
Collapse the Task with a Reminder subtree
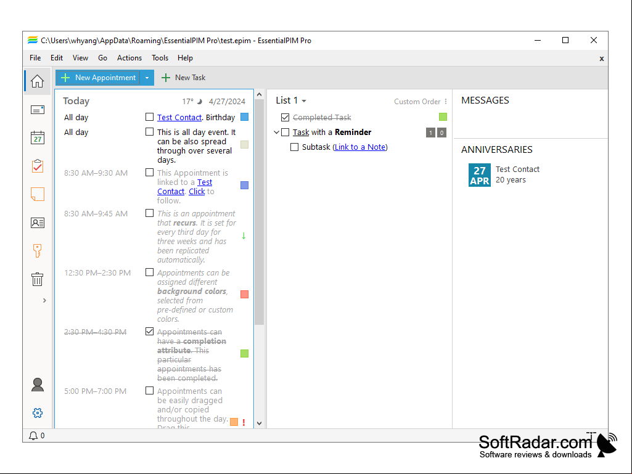click(x=276, y=132)
